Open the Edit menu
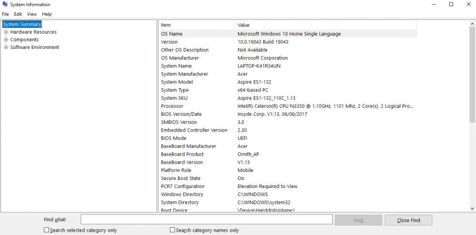The image size is (476, 235). (18, 14)
